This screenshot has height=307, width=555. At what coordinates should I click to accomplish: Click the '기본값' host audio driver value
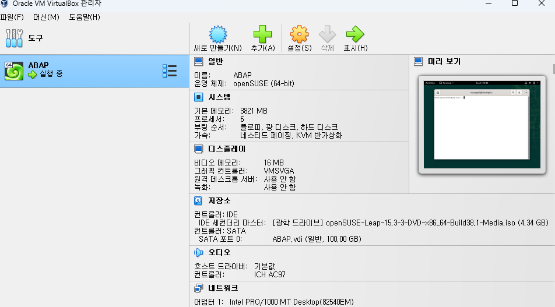265,267
